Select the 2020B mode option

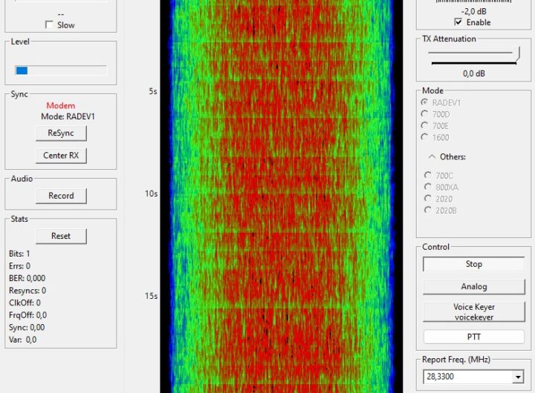pyautogui.click(x=428, y=210)
